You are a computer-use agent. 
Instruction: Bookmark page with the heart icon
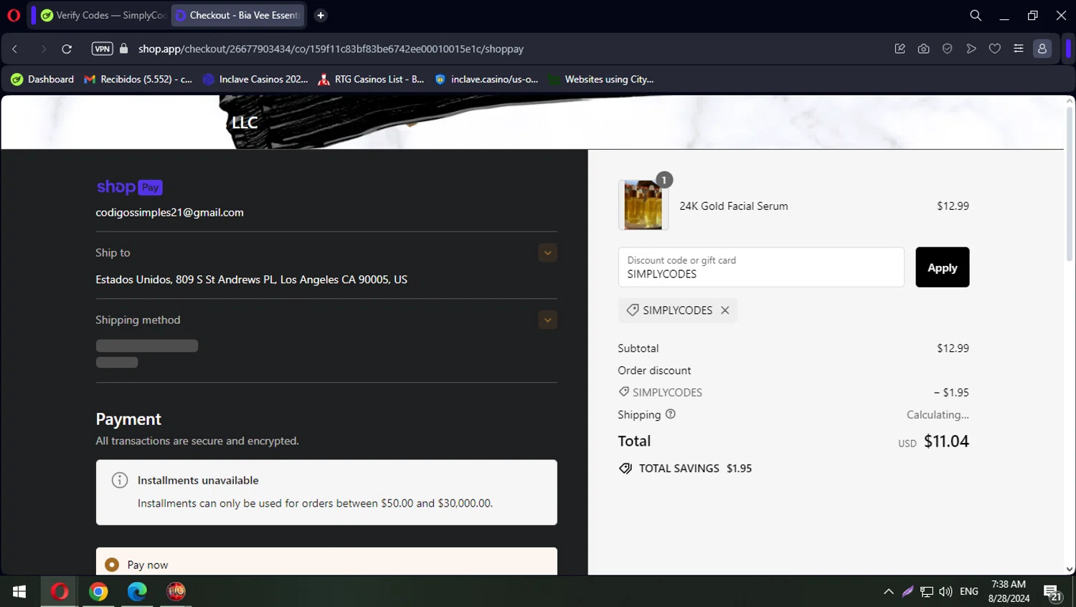point(995,49)
